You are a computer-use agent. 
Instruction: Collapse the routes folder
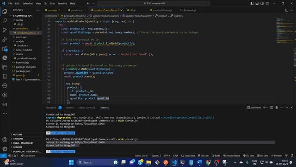[19, 54]
